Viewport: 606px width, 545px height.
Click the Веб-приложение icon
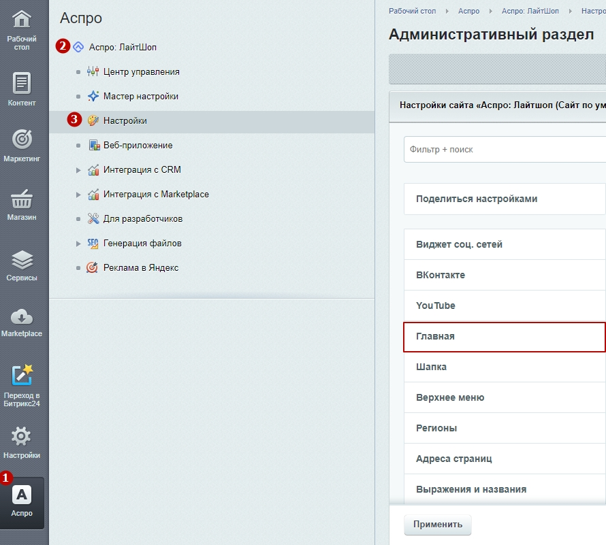pos(94,145)
